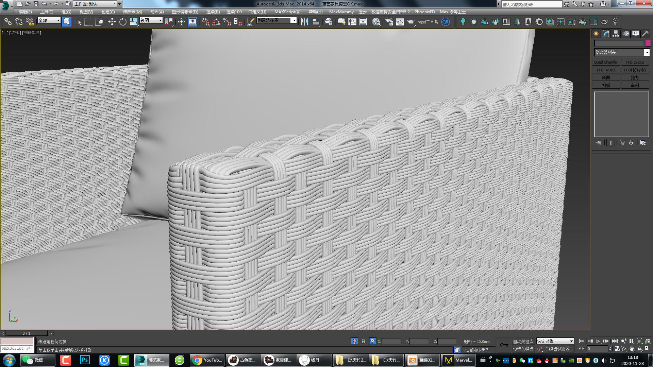Select the Move transform tool
This screenshot has width=653, height=367.
pos(112,22)
